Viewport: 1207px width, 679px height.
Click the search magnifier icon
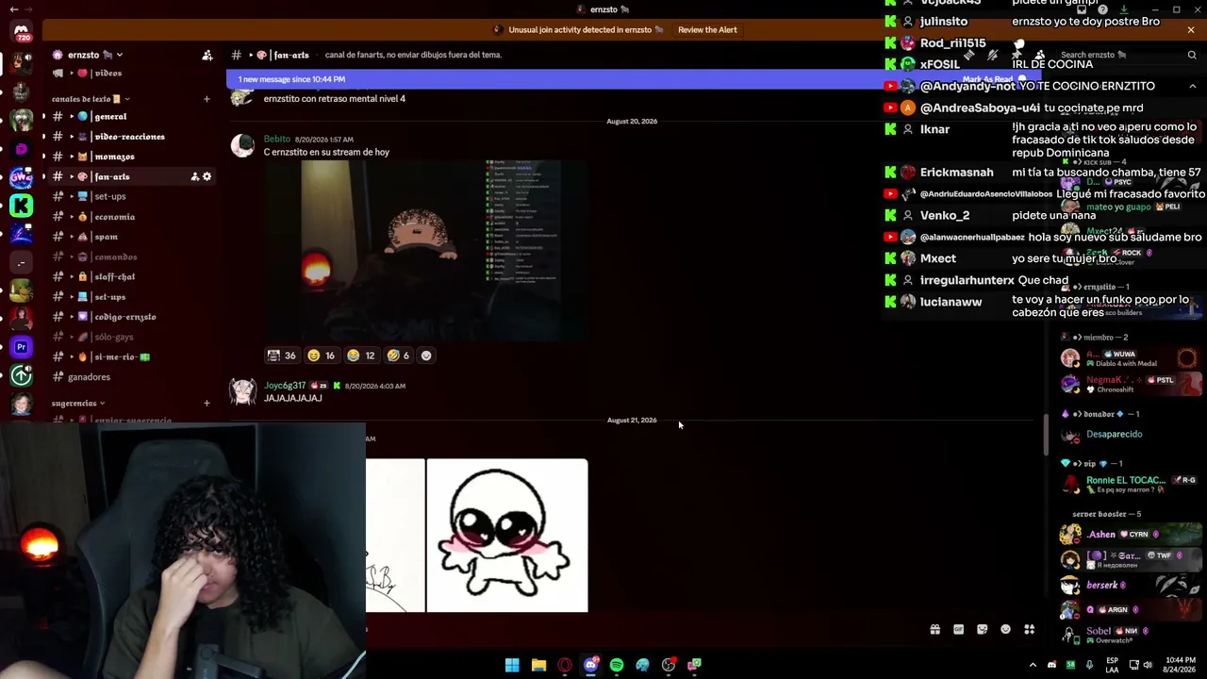tap(1192, 55)
